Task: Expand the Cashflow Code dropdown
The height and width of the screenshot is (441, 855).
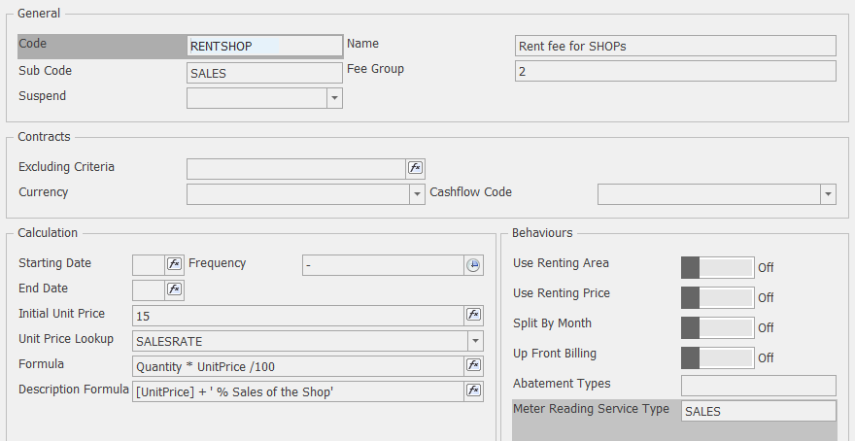Action: point(827,194)
